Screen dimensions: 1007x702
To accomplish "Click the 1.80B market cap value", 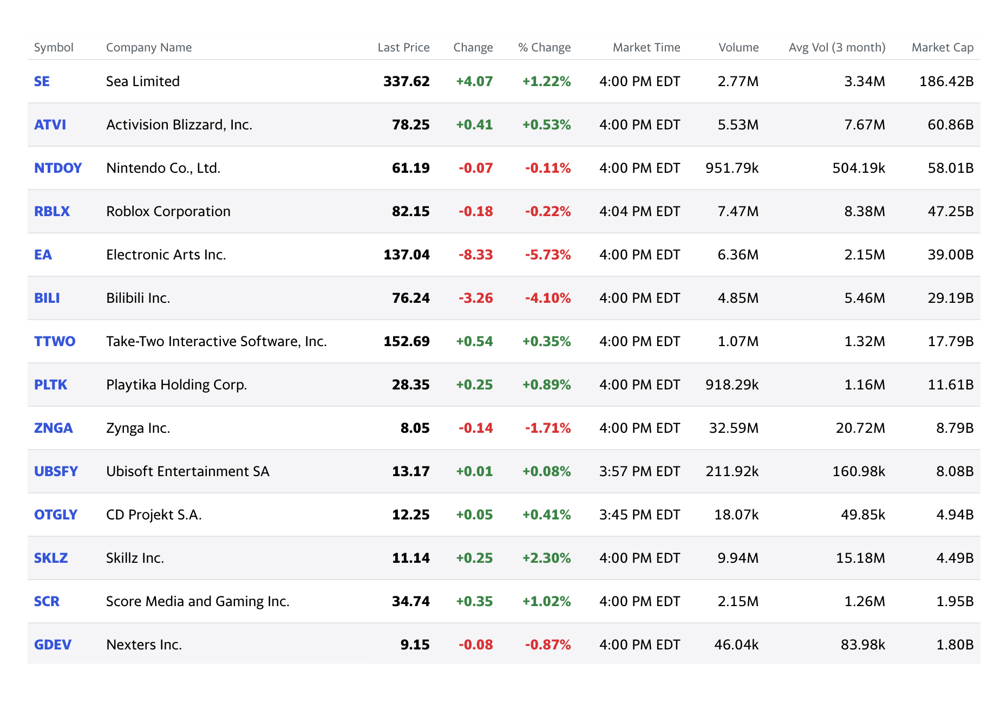I will click(955, 645).
